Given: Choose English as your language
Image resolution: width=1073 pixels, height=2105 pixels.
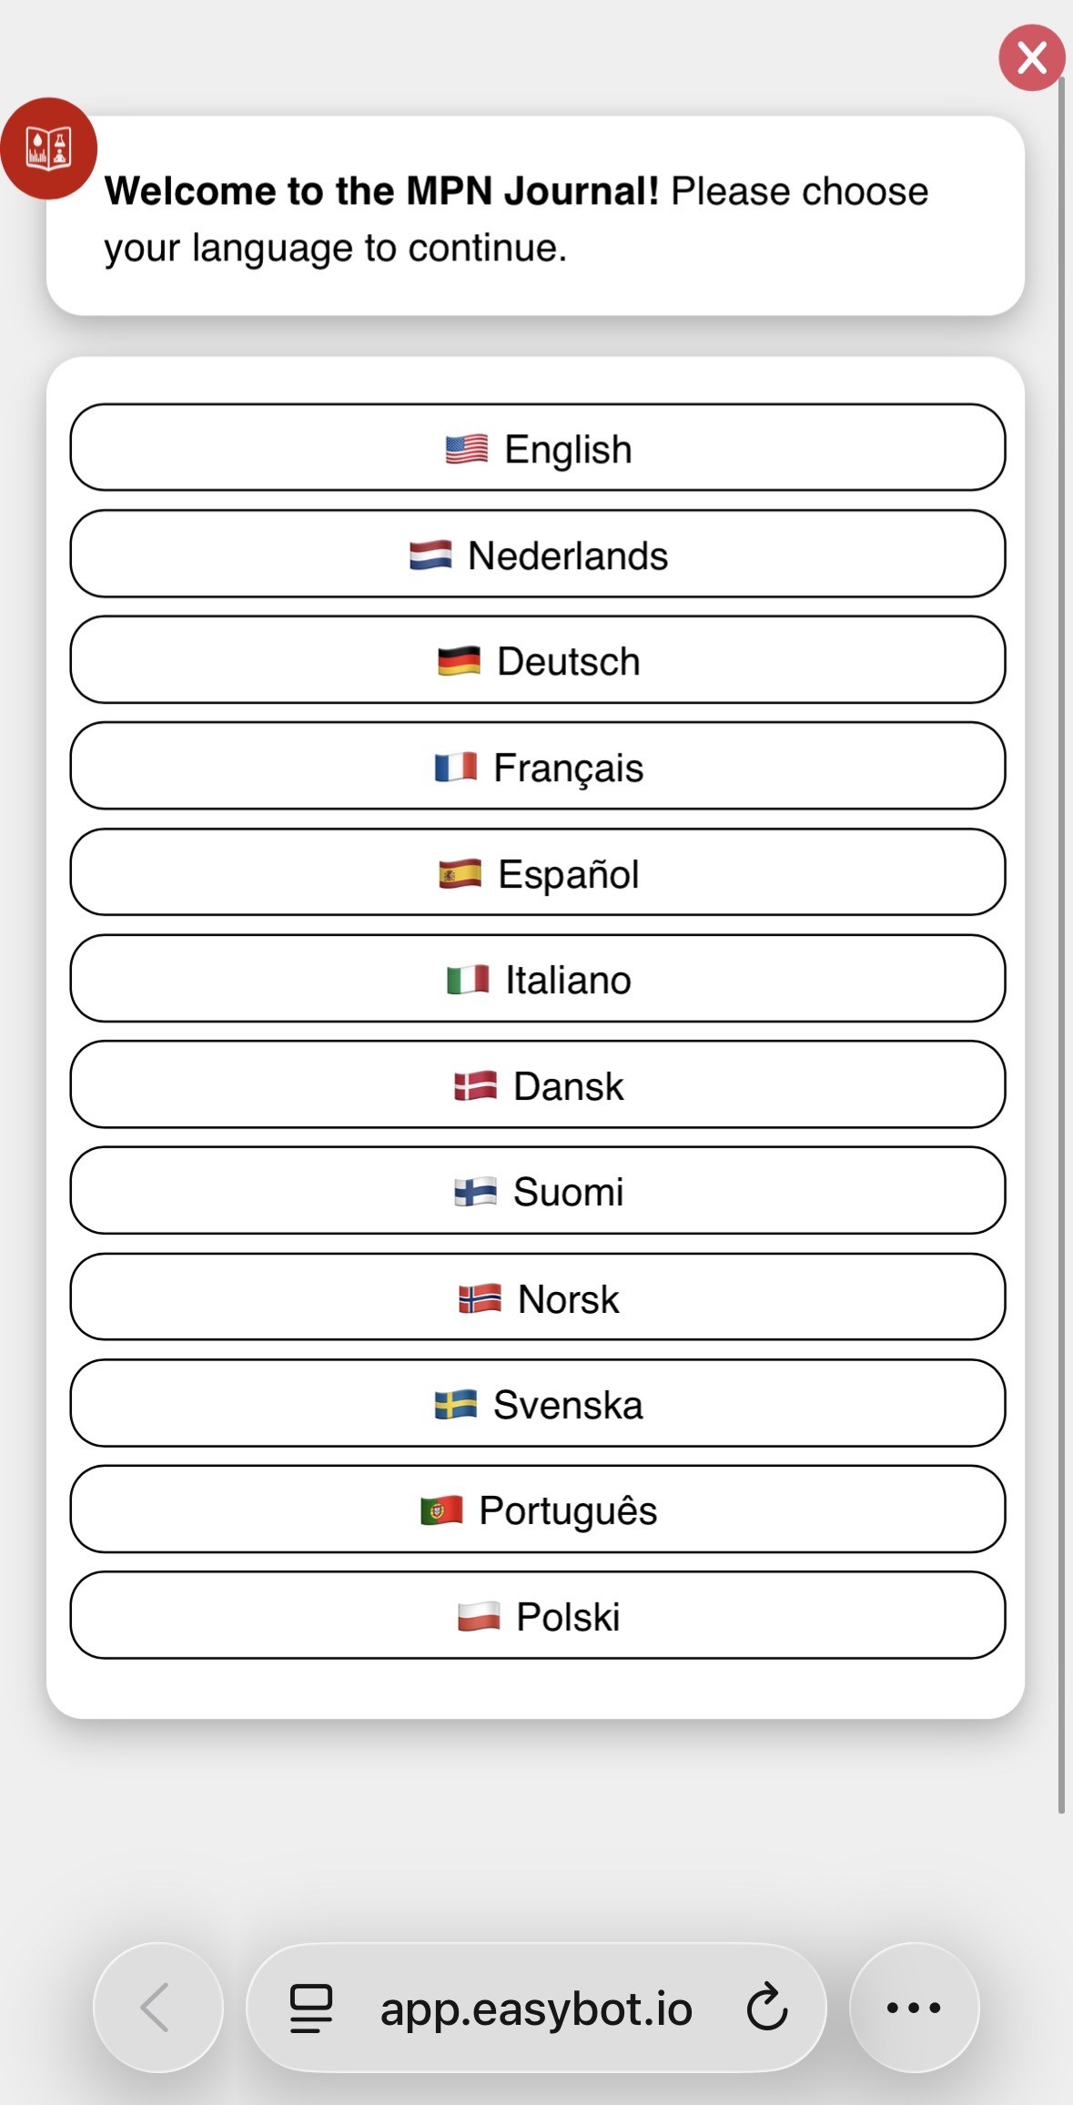Looking at the screenshot, I should [538, 448].
